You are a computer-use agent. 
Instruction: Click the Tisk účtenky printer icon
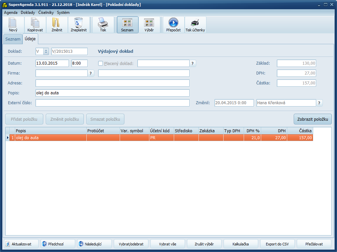195,24
